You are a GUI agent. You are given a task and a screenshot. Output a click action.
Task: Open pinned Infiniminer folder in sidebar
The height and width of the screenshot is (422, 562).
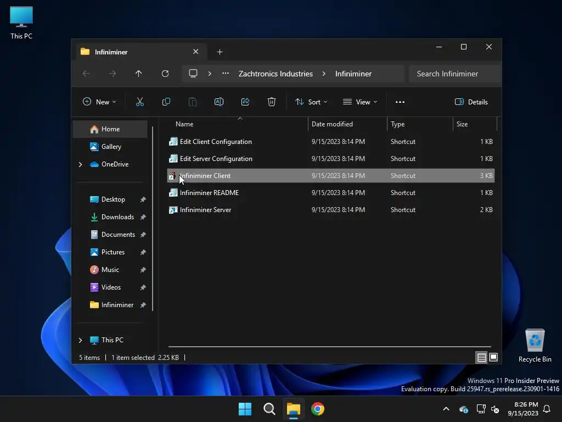click(110, 304)
